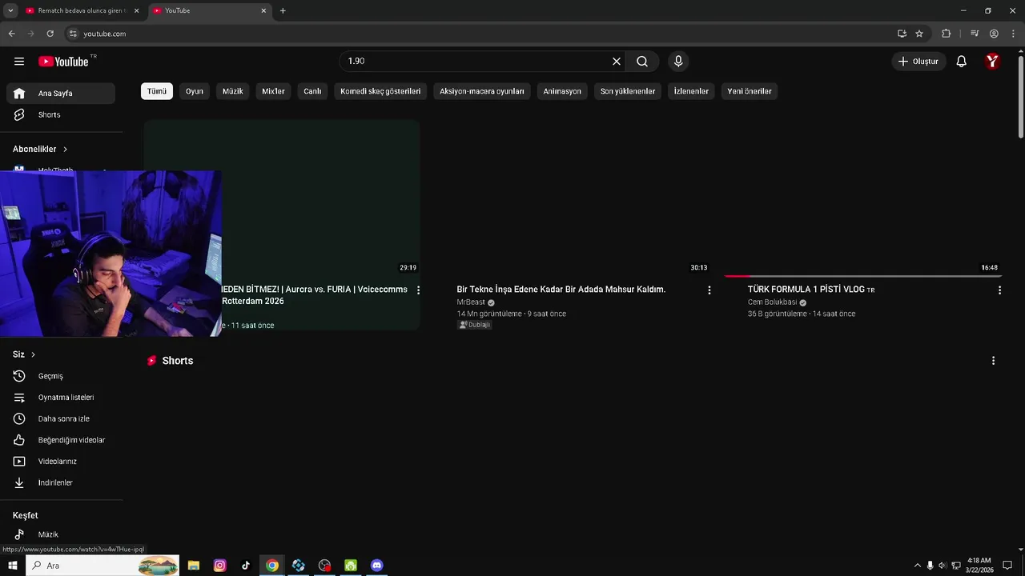Open a new browser tab

pyautogui.click(x=283, y=10)
